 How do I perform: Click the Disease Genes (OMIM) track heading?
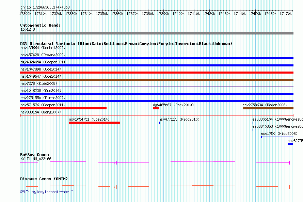pyautogui.click(x=44, y=179)
